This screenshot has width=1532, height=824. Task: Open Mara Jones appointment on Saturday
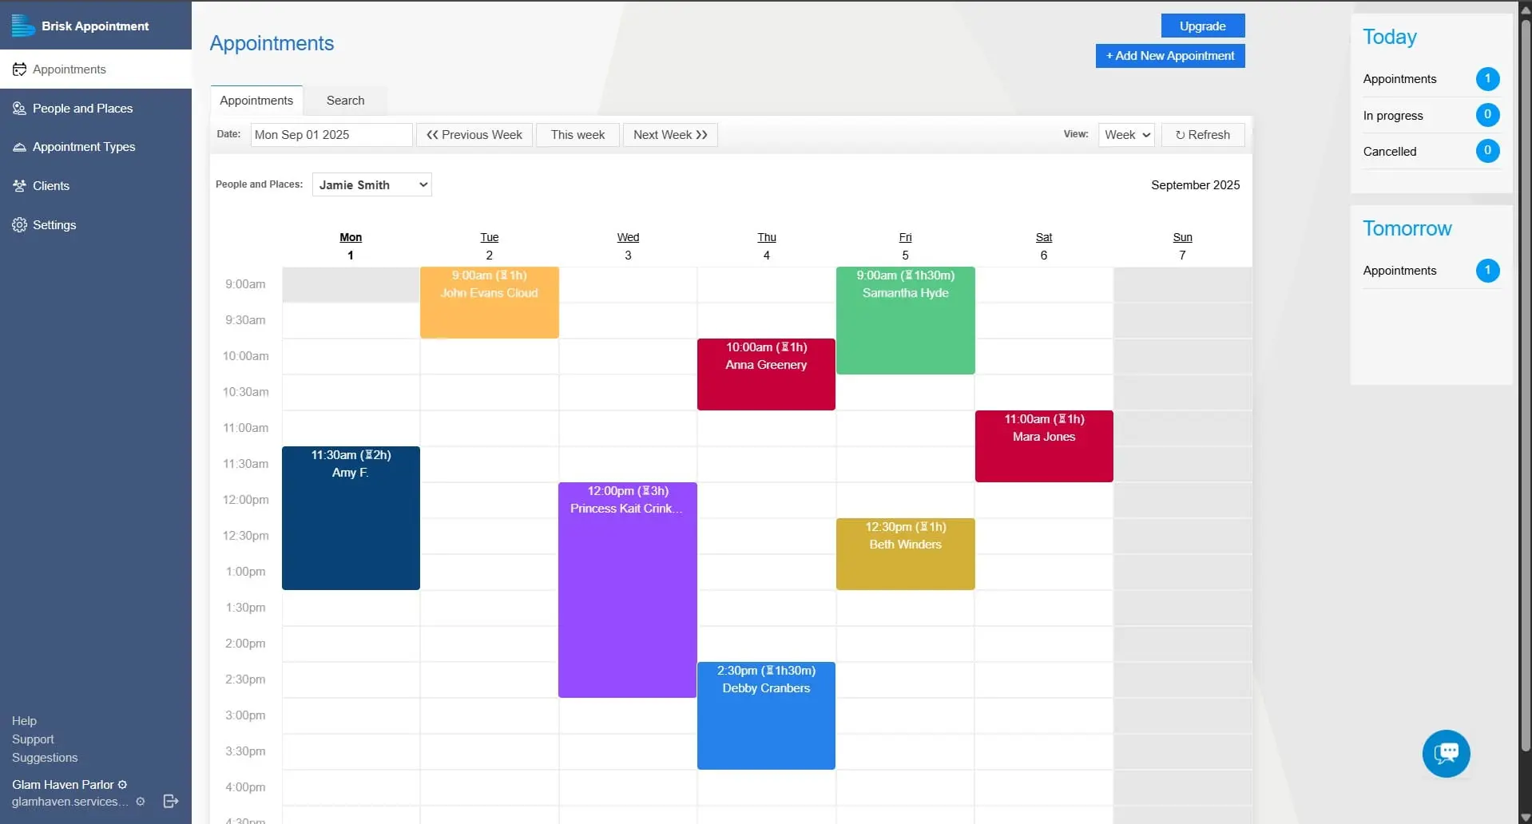tap(1044, 446)
